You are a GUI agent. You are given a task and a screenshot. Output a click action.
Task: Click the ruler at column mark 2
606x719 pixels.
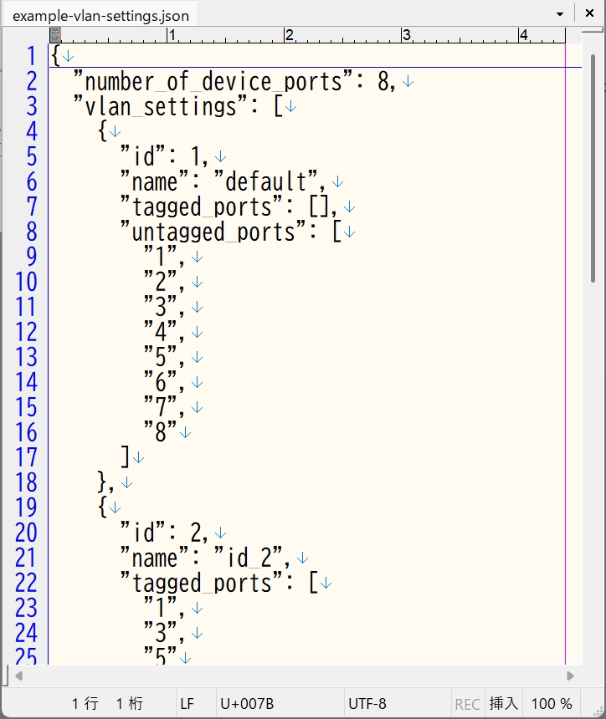tap(289, 35)
